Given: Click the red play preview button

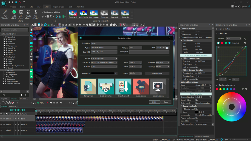Looking at the screenshot, I should (x=47, y=103).
